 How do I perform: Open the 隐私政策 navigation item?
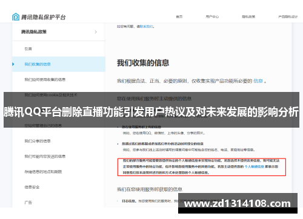pyautogui.click(x=248, y=17)
